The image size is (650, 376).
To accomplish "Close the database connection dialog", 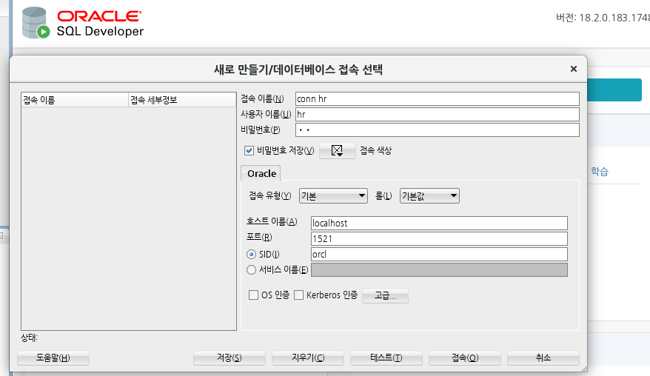I will click(573, 69).
